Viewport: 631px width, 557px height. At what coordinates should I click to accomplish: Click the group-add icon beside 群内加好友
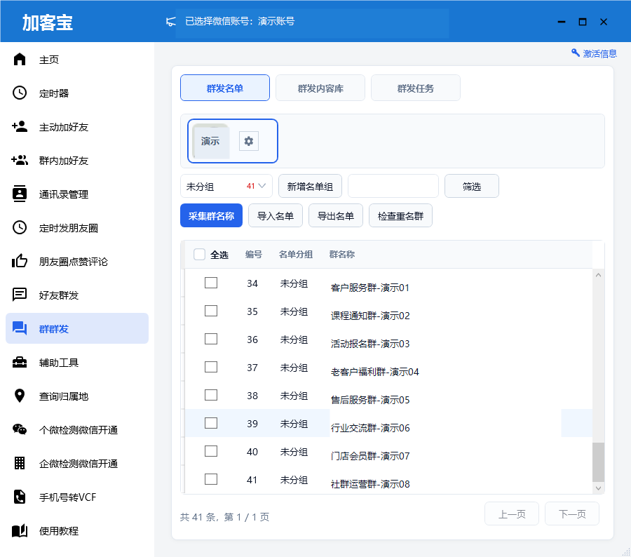pyautogui.click(x=20, y=160)
